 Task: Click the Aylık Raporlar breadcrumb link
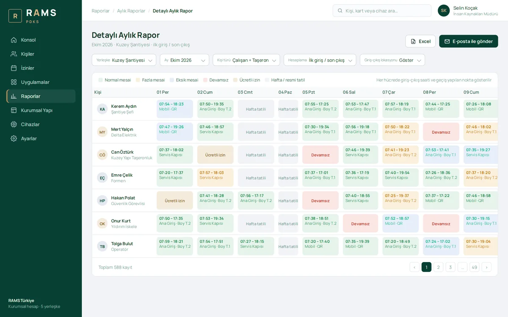coord(131,11)
